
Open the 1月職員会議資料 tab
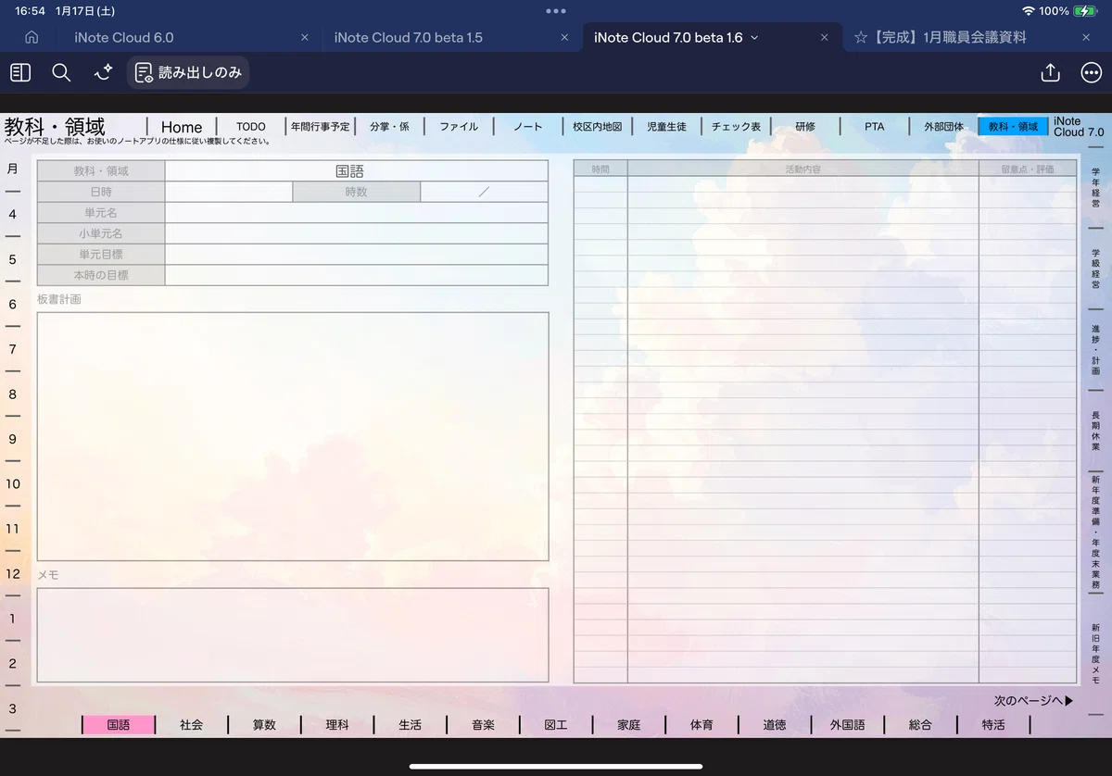(x=940, y=37)
